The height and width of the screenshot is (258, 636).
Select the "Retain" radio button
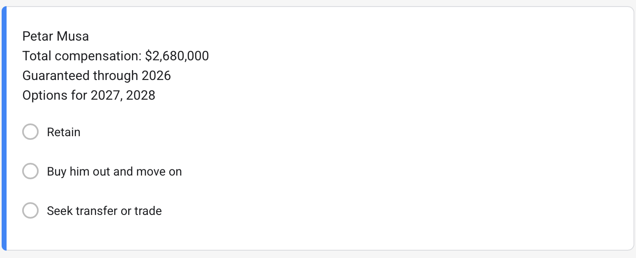(x=30, y=132)
